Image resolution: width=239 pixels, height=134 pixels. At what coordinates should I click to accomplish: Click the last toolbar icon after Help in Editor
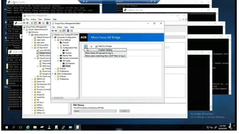coord(71,31)
